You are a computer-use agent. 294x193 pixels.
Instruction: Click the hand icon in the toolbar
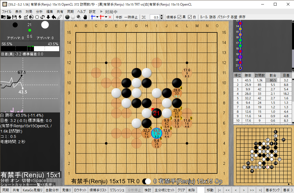(x=85, y=17)
